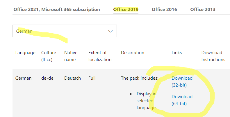
Task: Click the Language column header
Action: point(25,53)
